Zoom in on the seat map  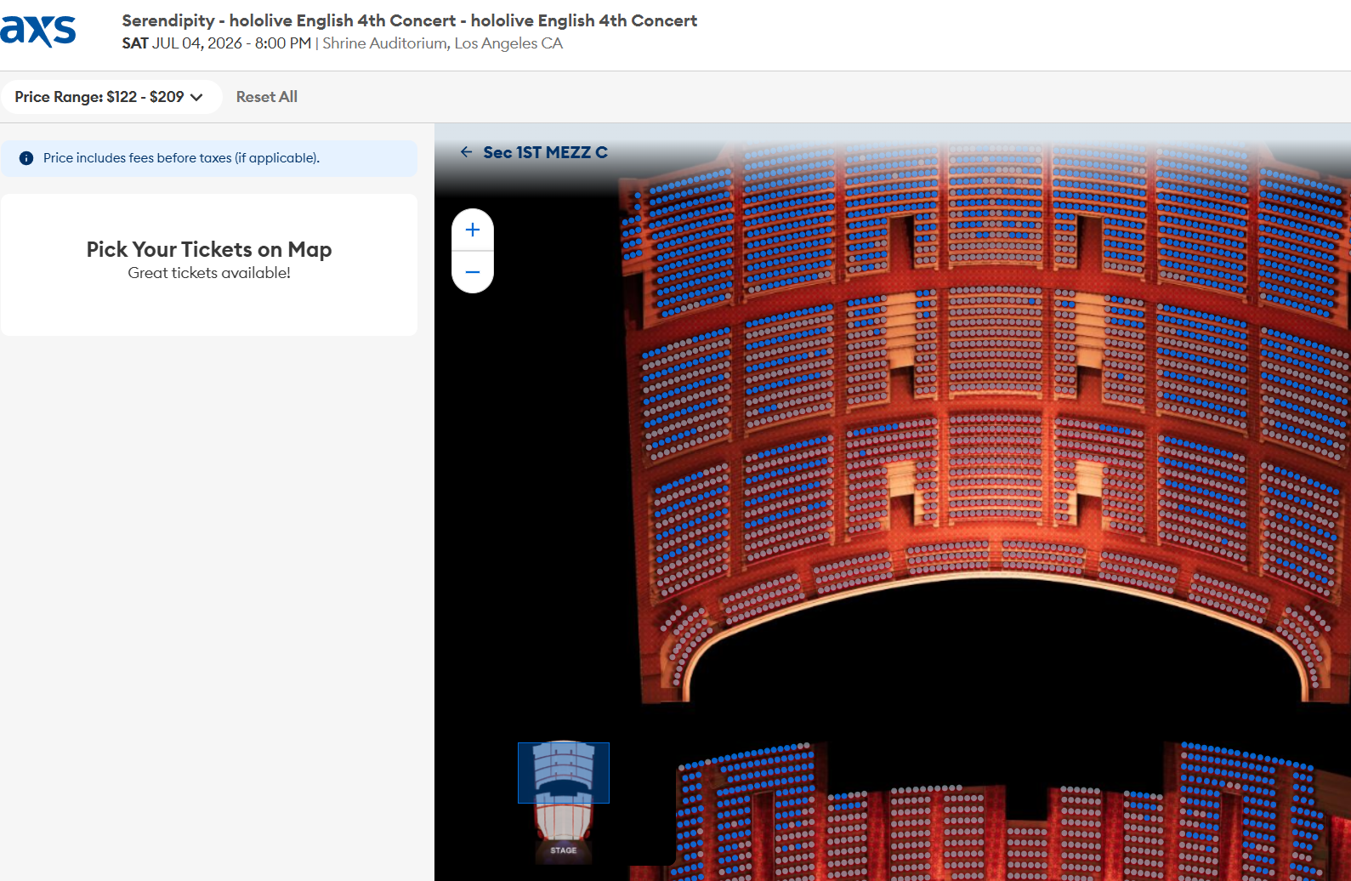[473, 230]
